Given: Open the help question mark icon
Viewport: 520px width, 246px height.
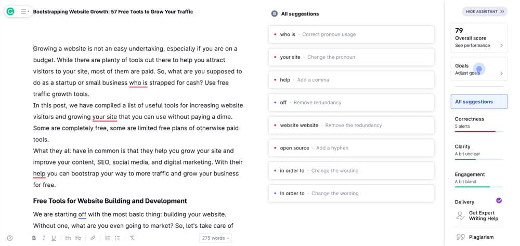Looking at the screenshot, I should click(x=9, y=238).
